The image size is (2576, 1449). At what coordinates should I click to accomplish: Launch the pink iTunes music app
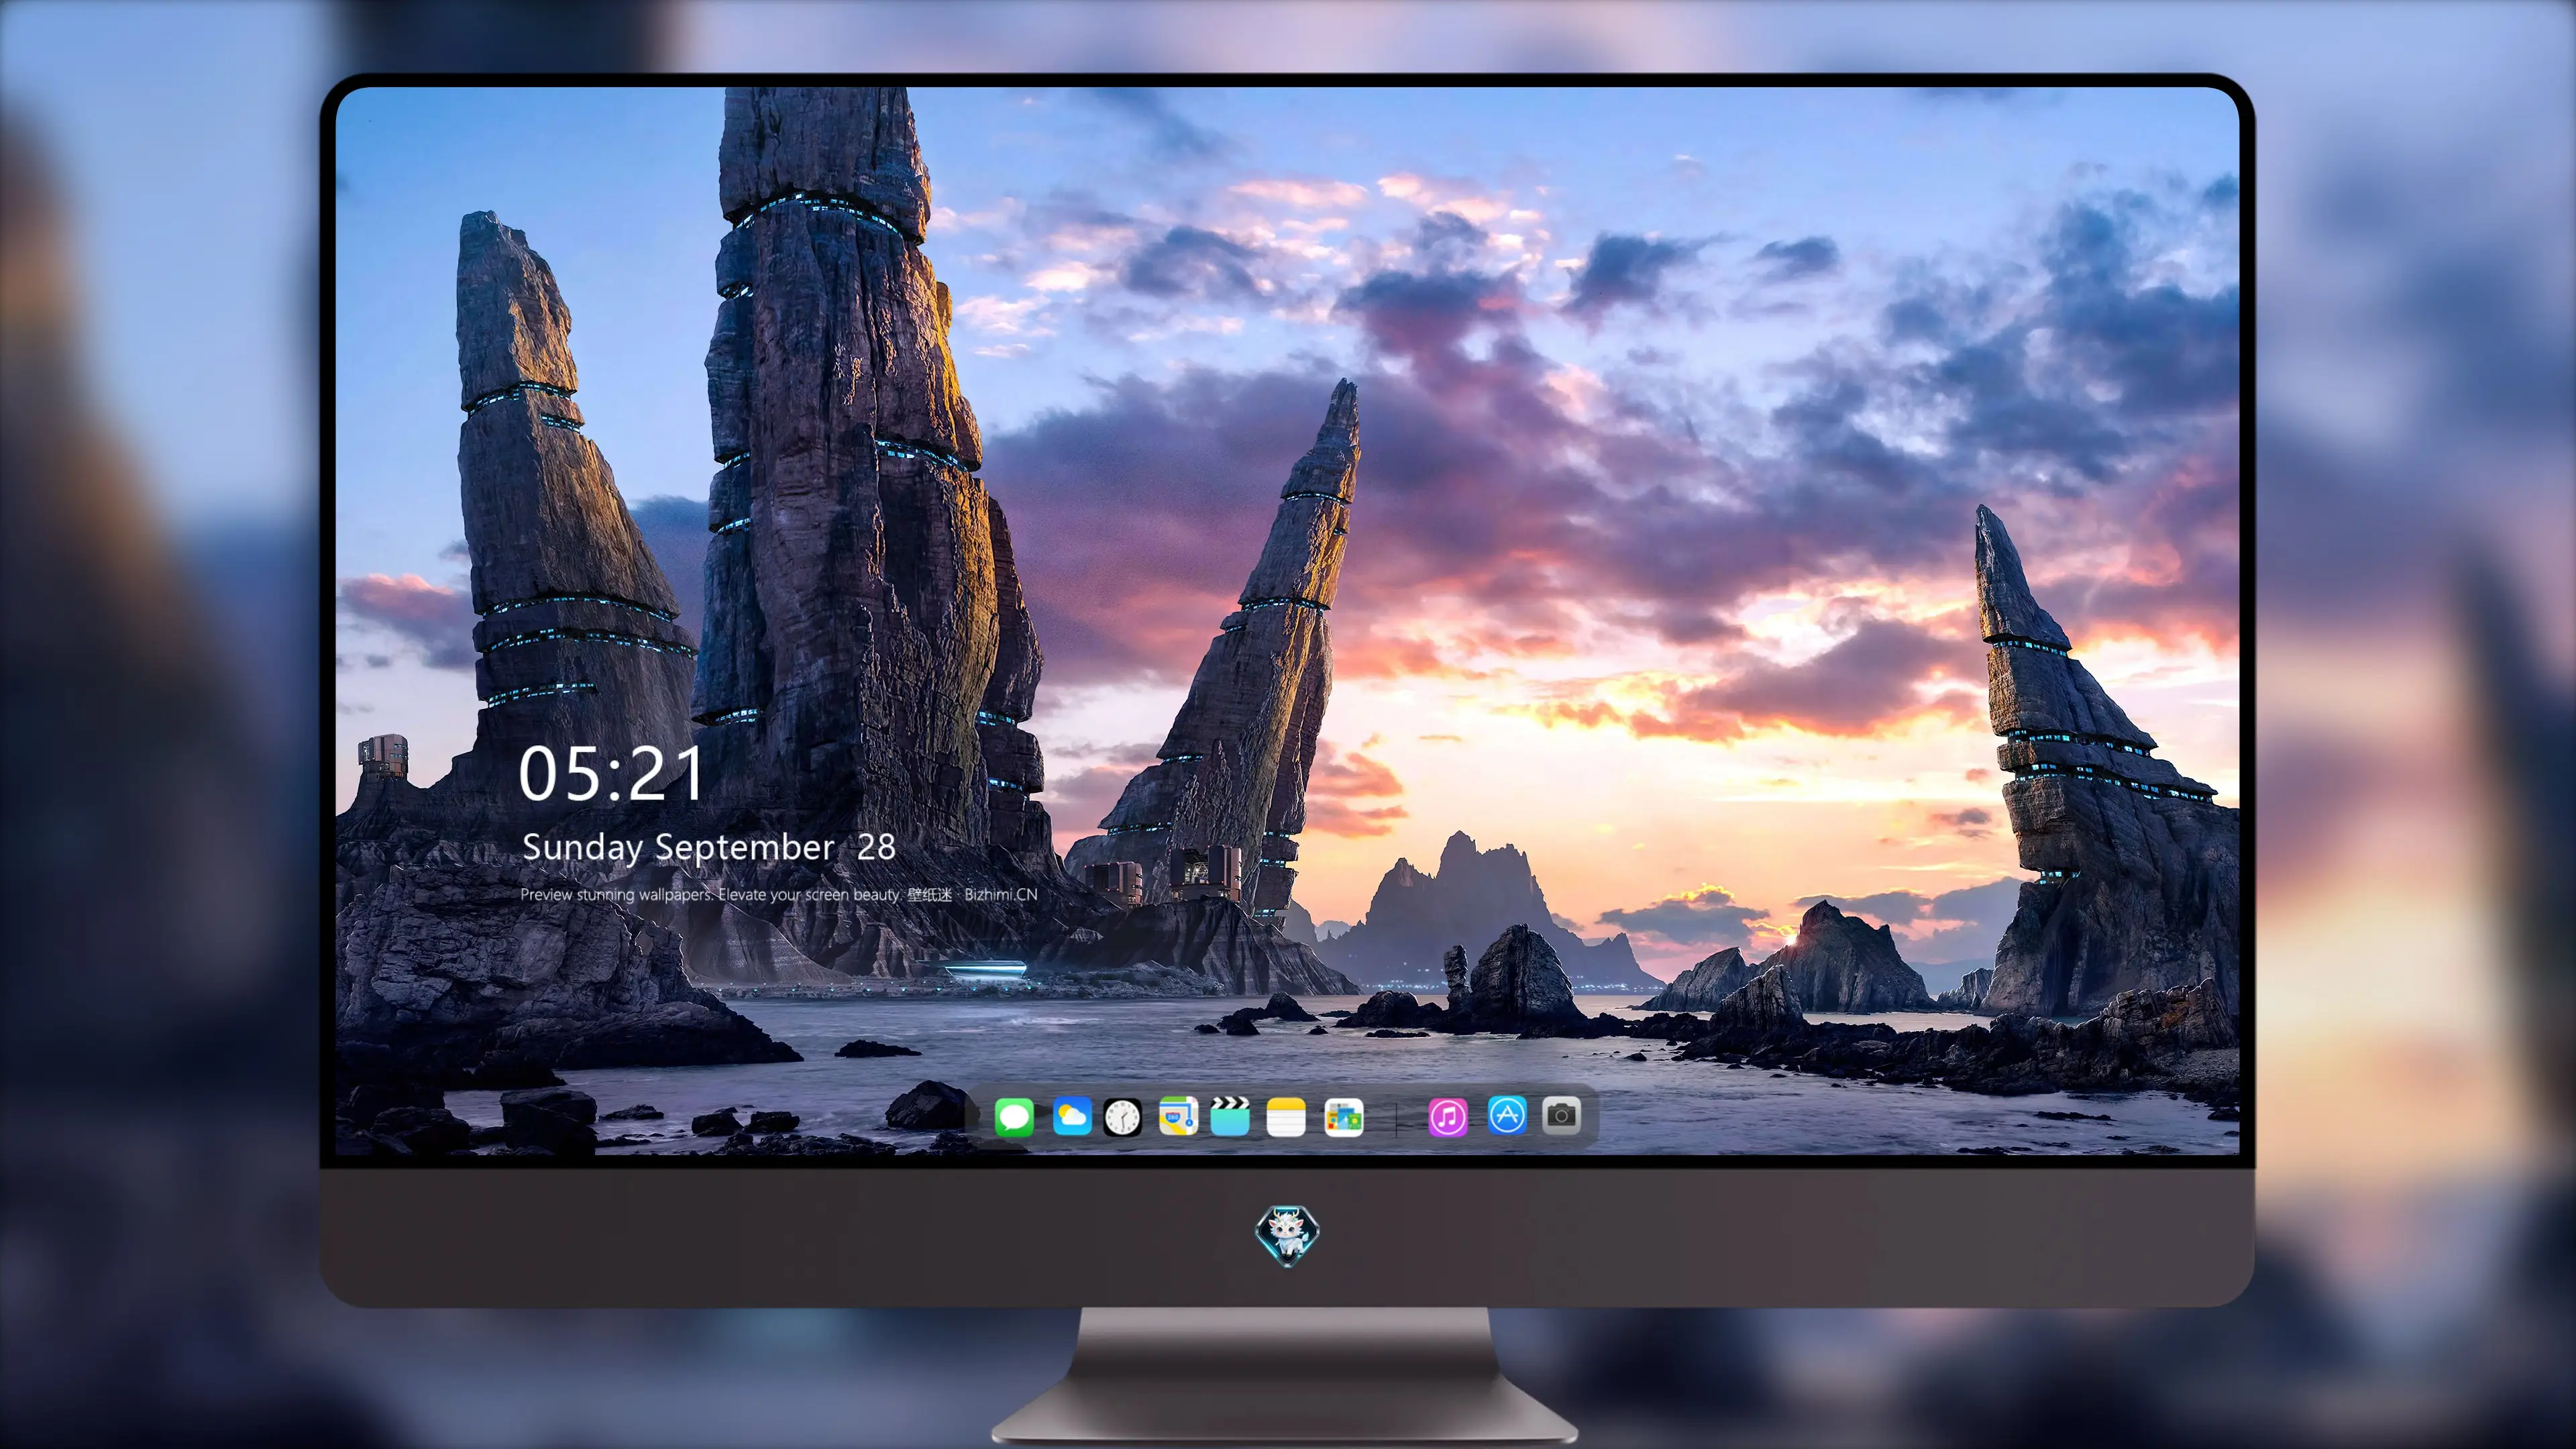tap(1448, 1117)
